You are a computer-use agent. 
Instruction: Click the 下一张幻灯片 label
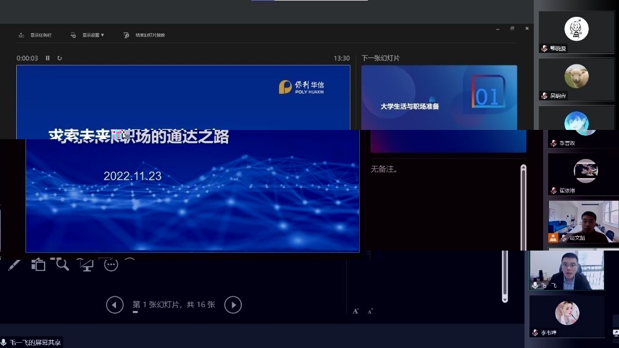[381, 58]
